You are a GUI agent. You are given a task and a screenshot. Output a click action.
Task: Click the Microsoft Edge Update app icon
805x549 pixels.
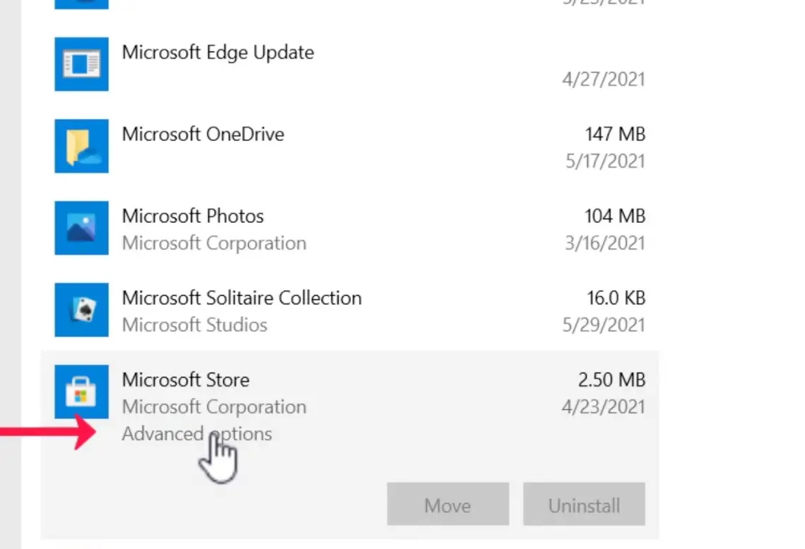tap(81, 64)
